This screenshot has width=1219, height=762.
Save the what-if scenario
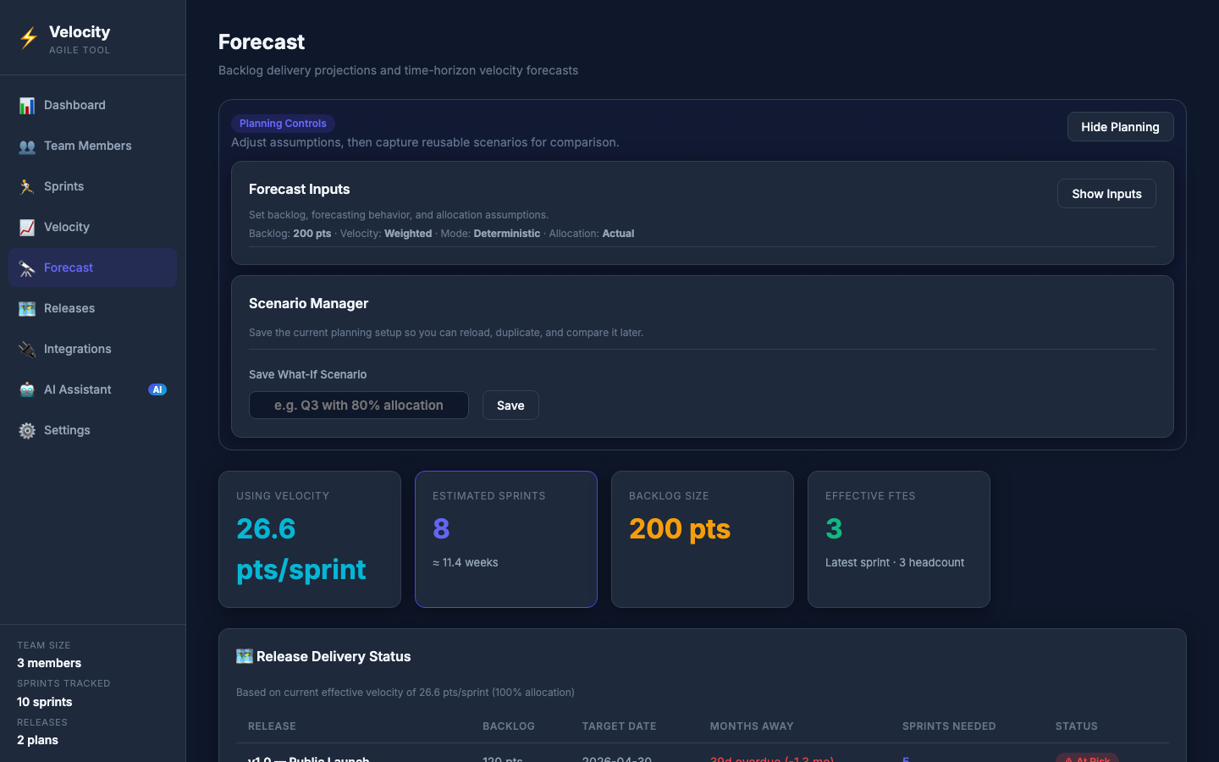pos(510,406)
